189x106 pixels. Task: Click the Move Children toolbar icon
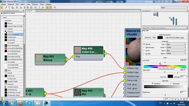(x=21, y=7)
